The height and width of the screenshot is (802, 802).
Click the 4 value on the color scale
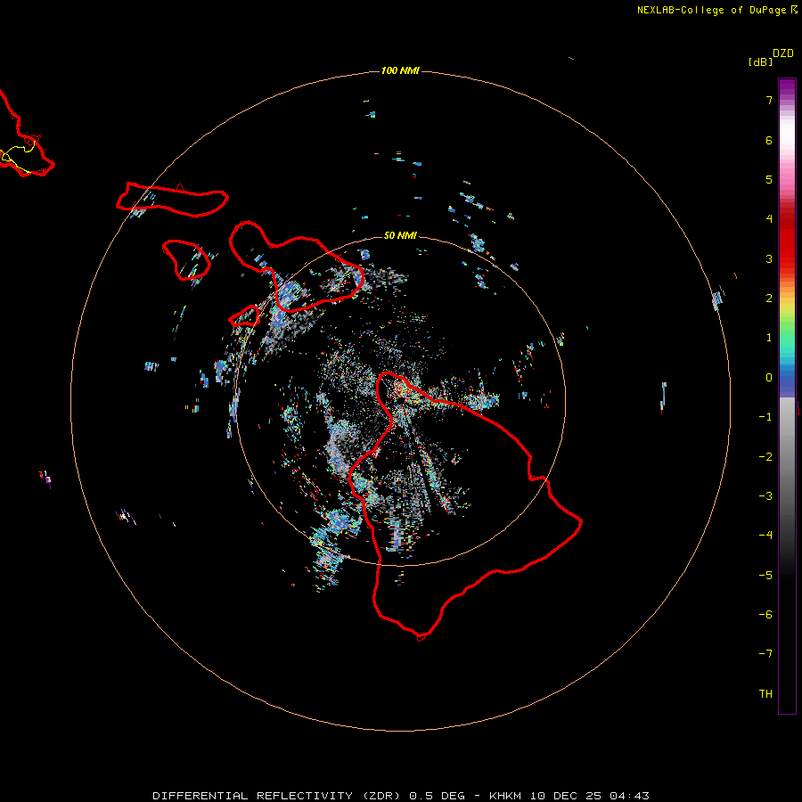click(x=769, y=219)
